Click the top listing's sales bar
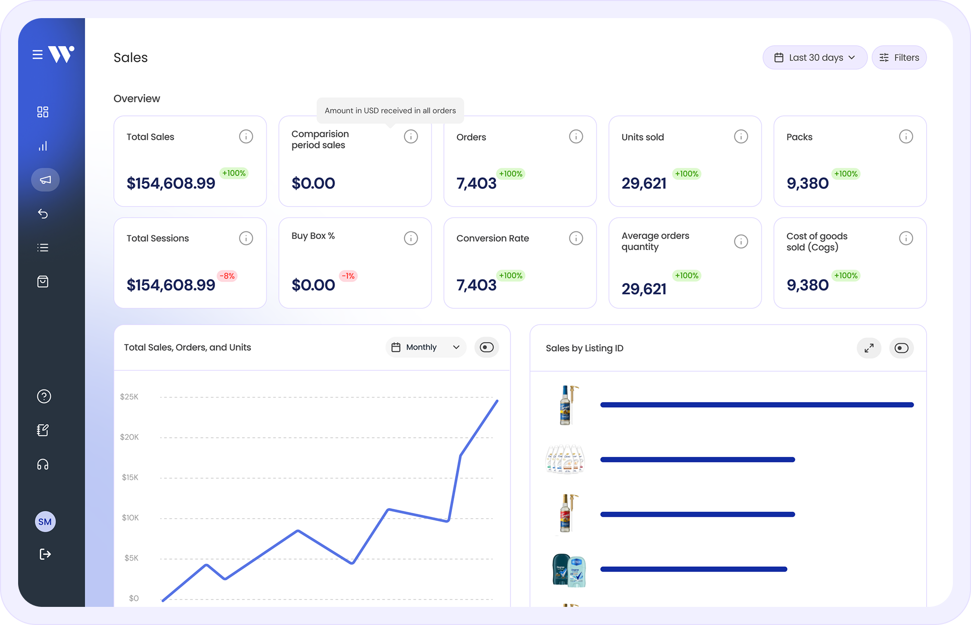 (757, 405)
